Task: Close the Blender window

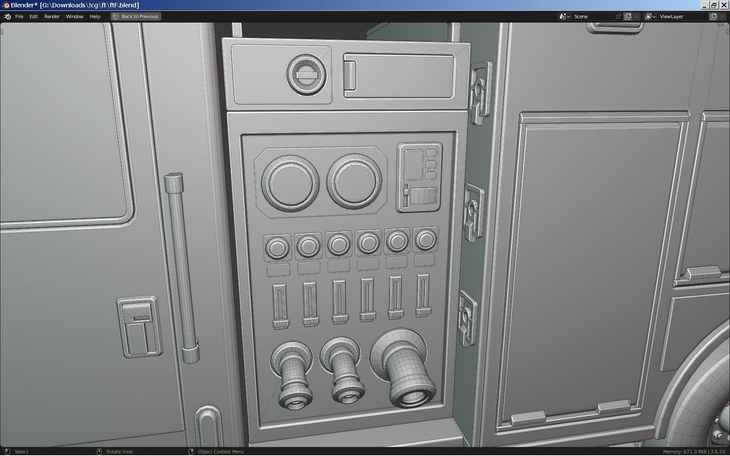Action: [723, 5]
